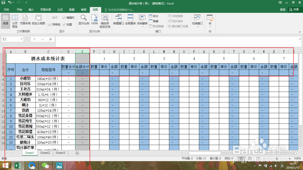Set zoom to 100% icon
Viewport: 303px width, 170px height.
pyautogui.click(x=95, y=20)
